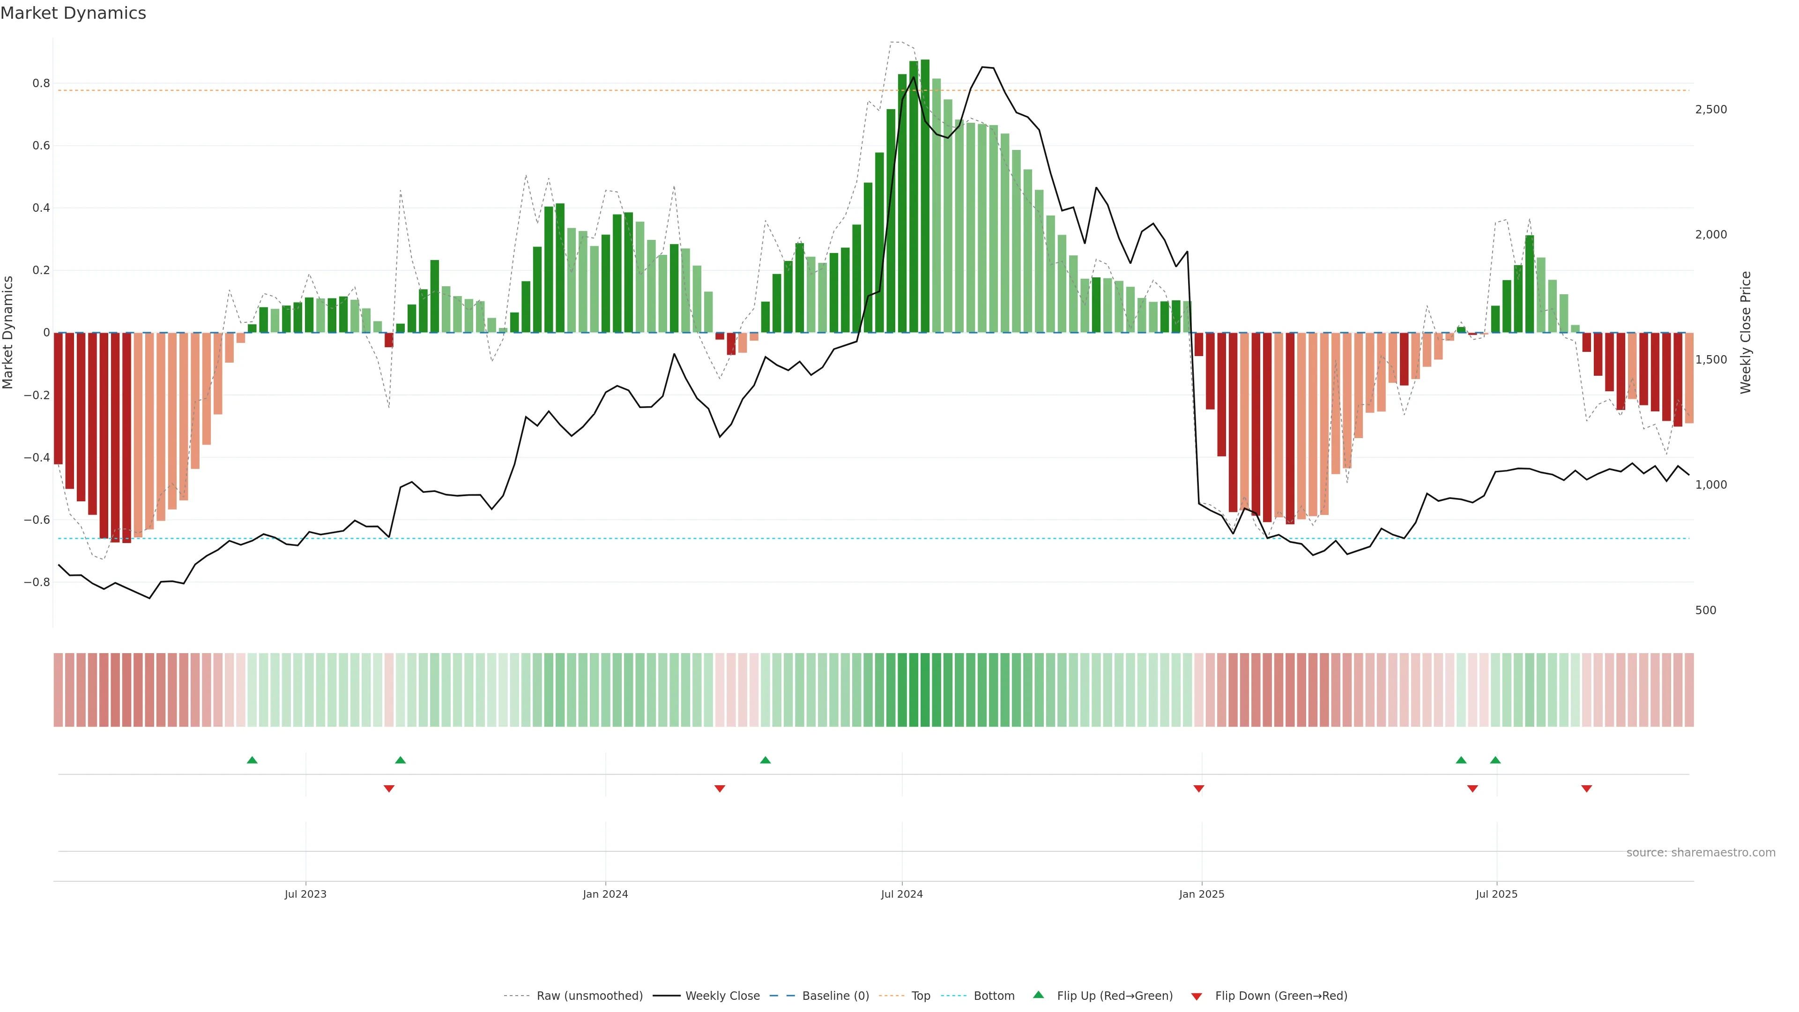Click the flip-down marker near March 2024
The image size is (1799, 1012).
pyautogui.click(x=720, y=789)
